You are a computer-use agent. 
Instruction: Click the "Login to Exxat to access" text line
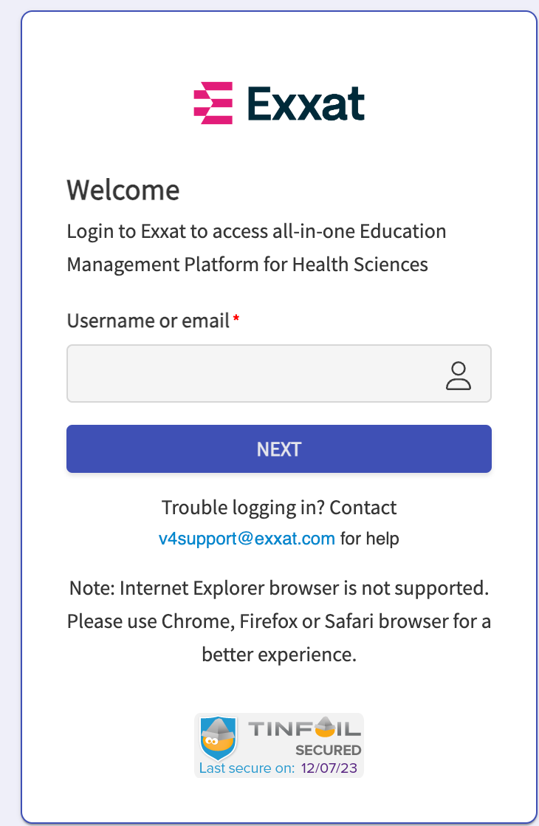(x=256, y=231)
